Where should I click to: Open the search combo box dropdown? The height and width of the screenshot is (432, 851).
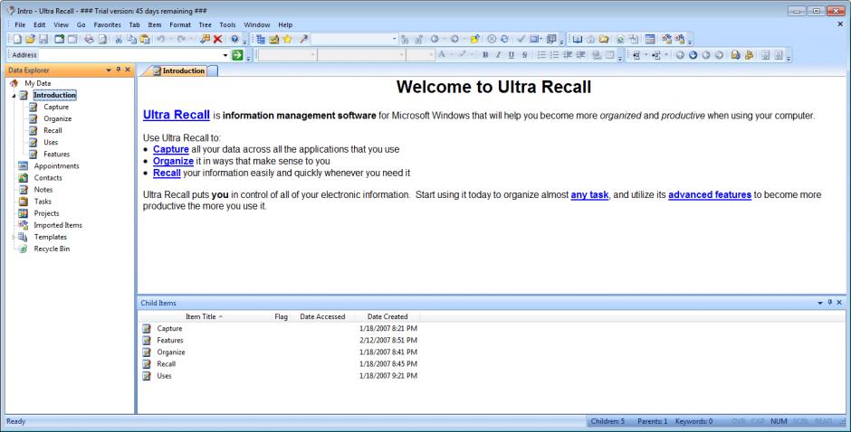(395, 39)
